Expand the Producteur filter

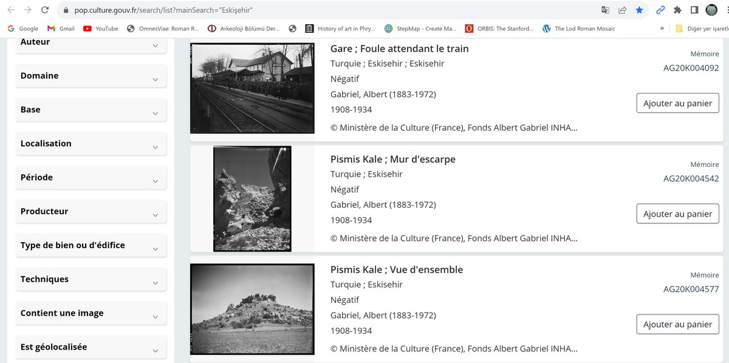click(x=91, y=212)
